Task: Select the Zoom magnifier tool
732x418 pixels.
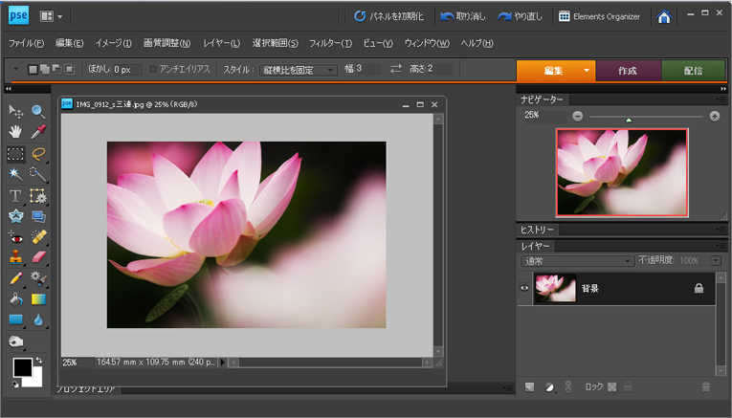Action: coord(38,112)
